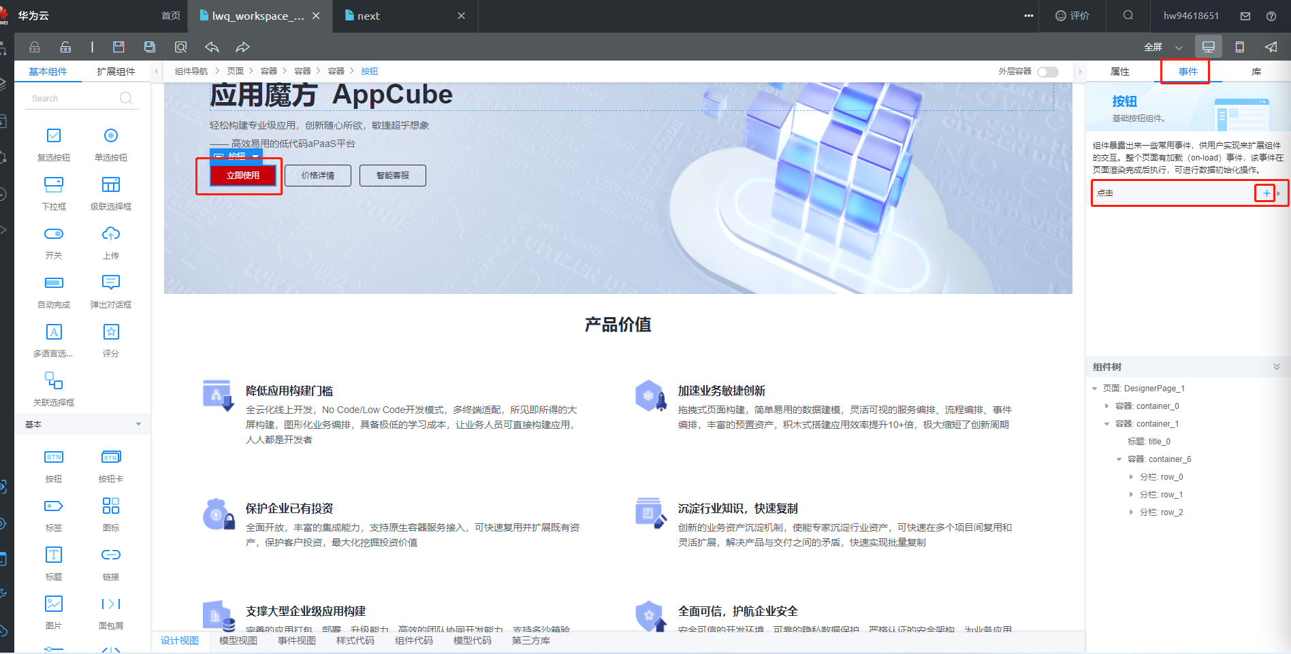Collapse the 容器: container_6 tree node
The width and height of the screenshot is (1291, 654).
(1119, 459)
